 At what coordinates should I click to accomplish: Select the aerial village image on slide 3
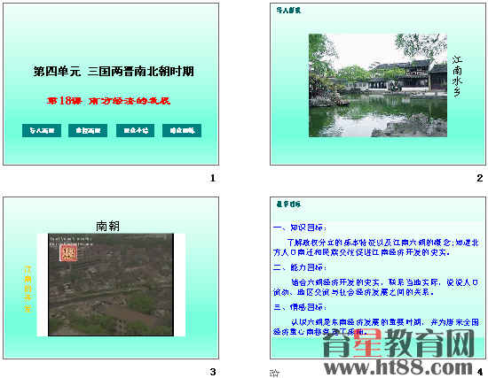pyautogui.click(x=111, y=285)
